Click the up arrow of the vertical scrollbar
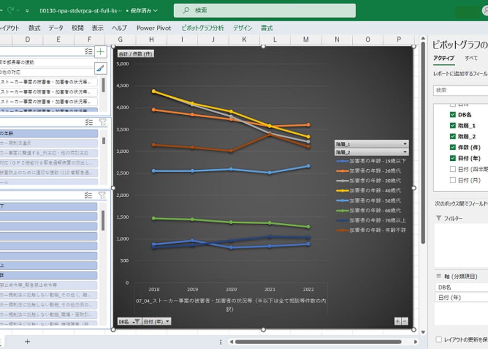 423,39
